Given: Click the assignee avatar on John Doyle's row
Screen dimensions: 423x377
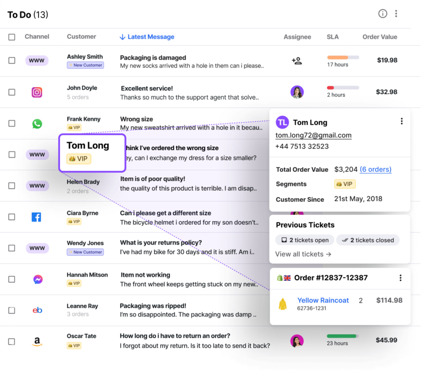Looking at the screenshot, I should click(x=297, y=92).
